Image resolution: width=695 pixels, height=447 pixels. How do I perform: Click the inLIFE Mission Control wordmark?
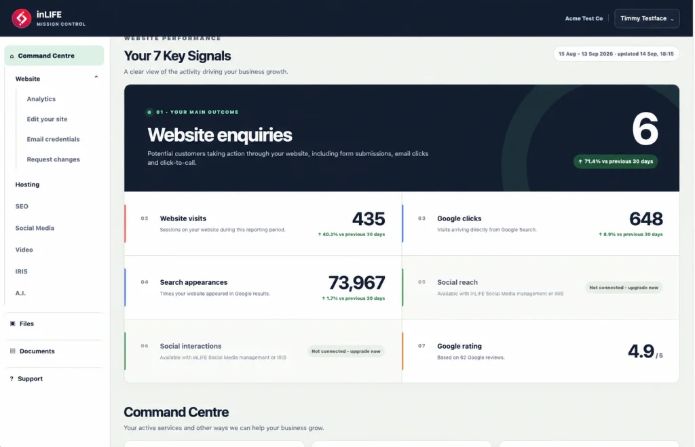pos(61,18)
